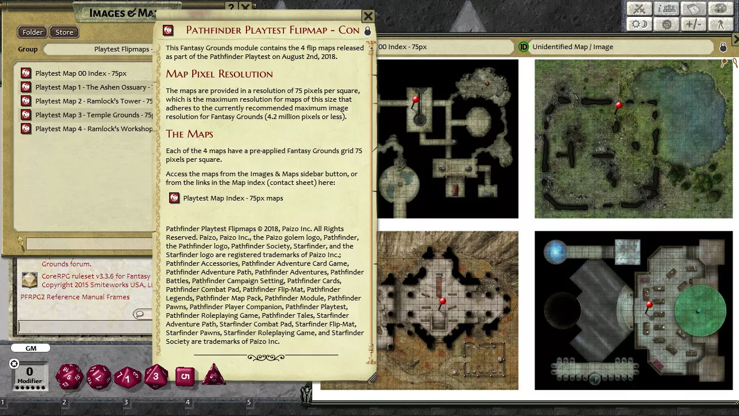Open Playtest Map 2 - Ramlock's Tower

[94, 101]
